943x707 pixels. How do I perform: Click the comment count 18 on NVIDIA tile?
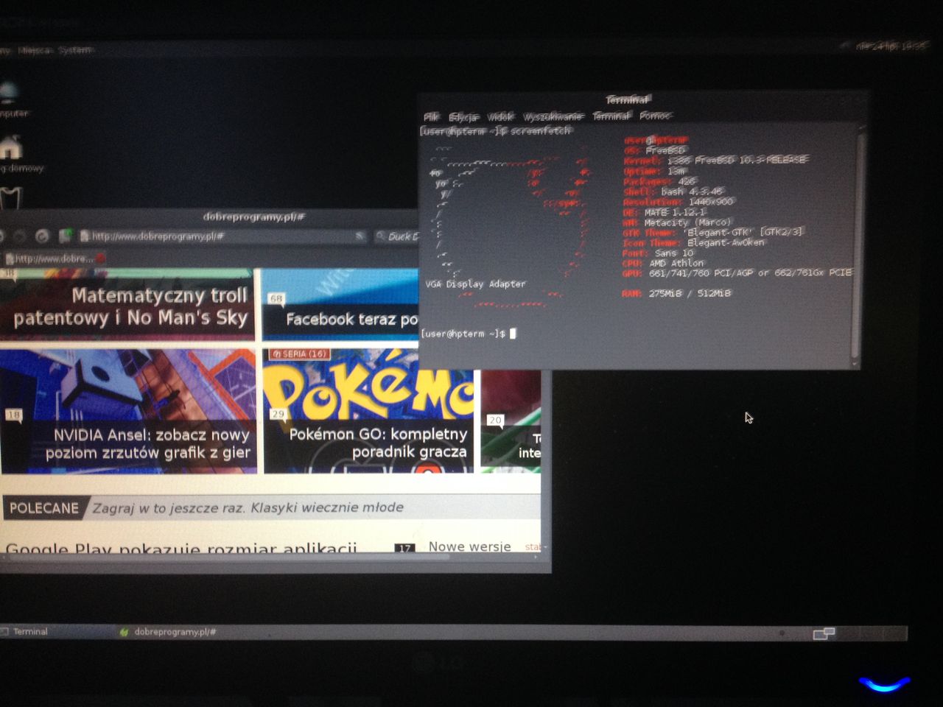[x=14, y=415]
